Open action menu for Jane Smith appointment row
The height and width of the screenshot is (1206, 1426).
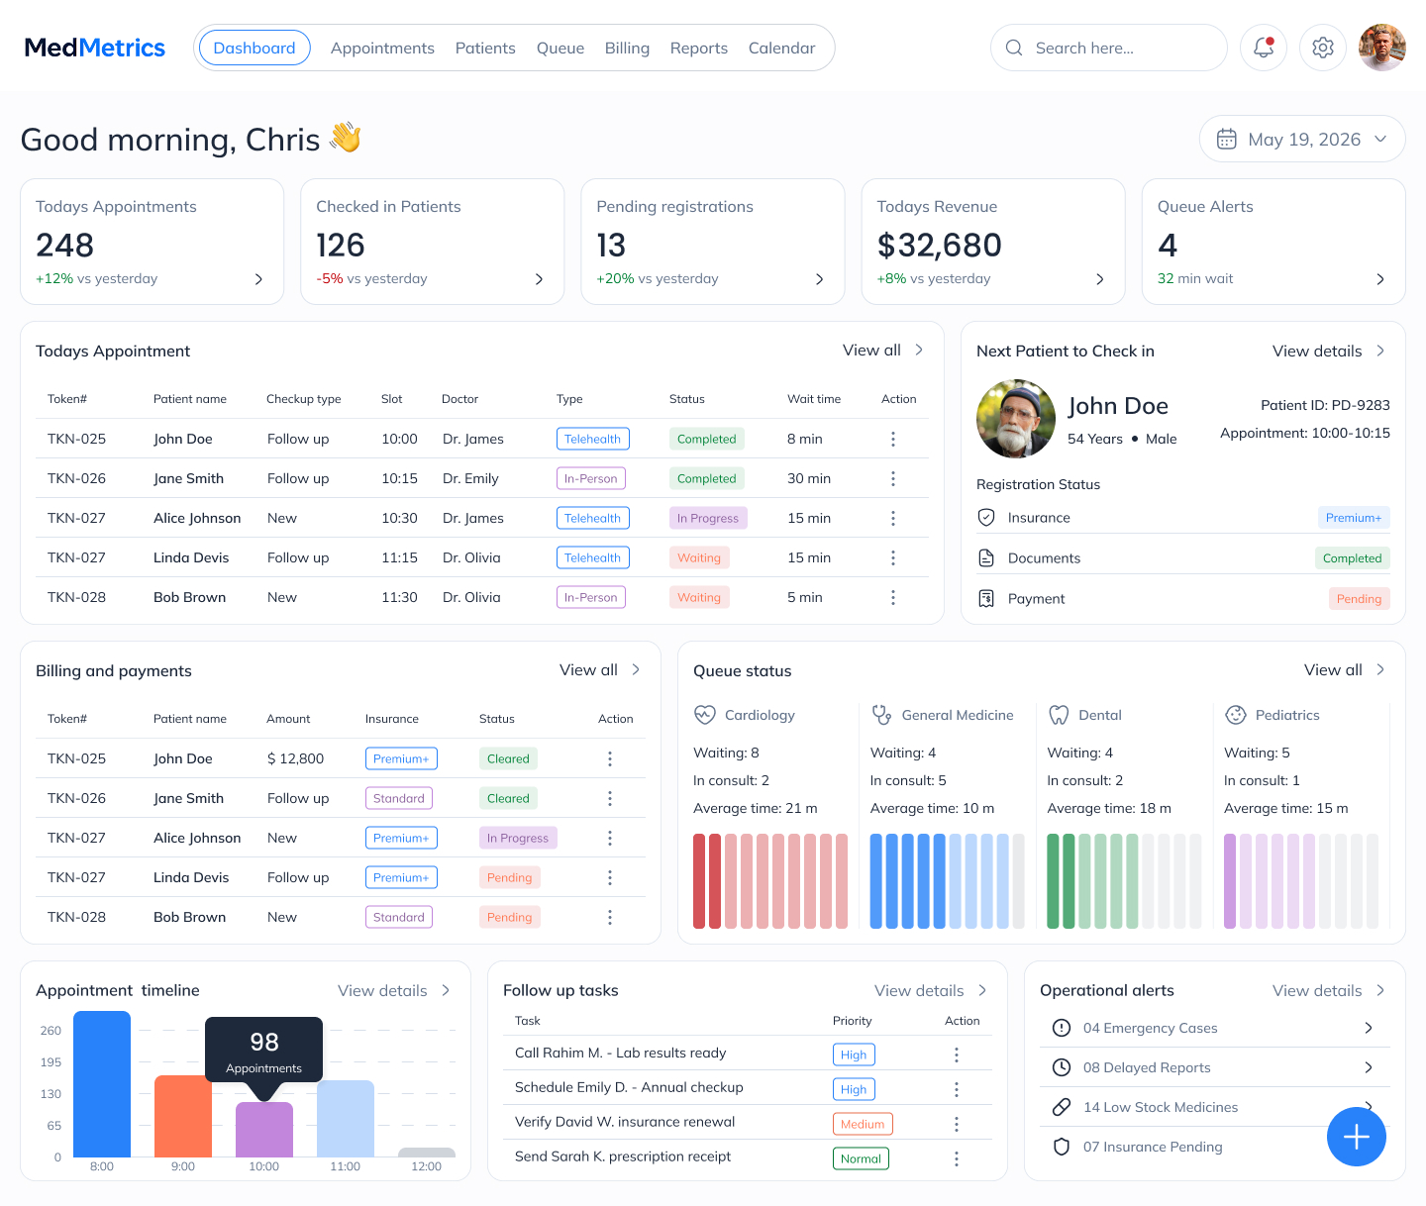pos(893,478)
